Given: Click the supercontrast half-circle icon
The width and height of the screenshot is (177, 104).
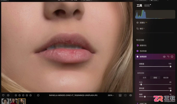Looking at the screenshot, I should point(137,45).
